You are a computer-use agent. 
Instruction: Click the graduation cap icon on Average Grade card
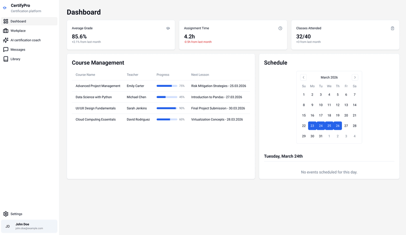[x=168, y=28]
